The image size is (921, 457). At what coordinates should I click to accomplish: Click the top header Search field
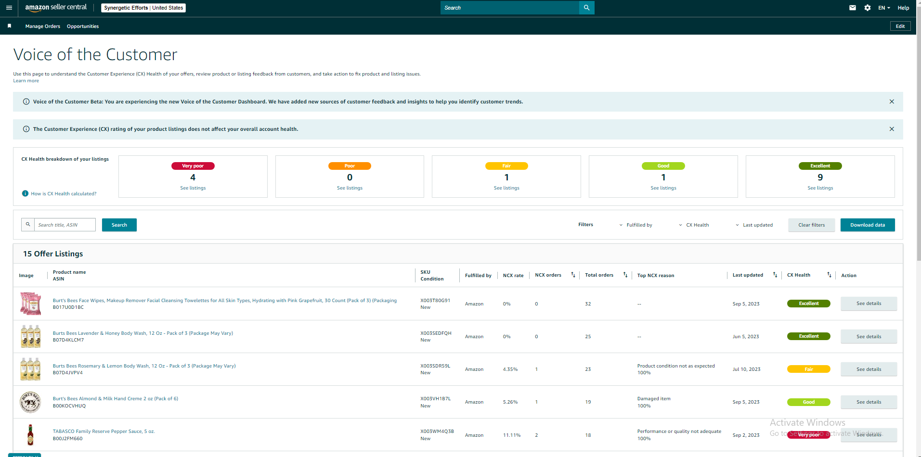[510, 8]
